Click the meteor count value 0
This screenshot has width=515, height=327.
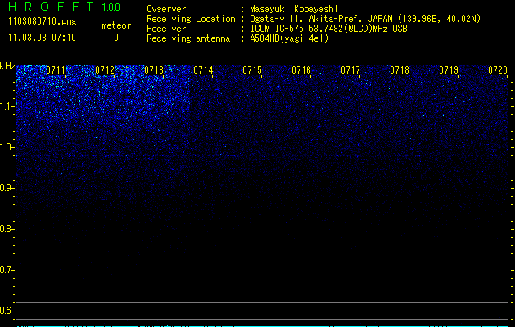click(116, 38)
